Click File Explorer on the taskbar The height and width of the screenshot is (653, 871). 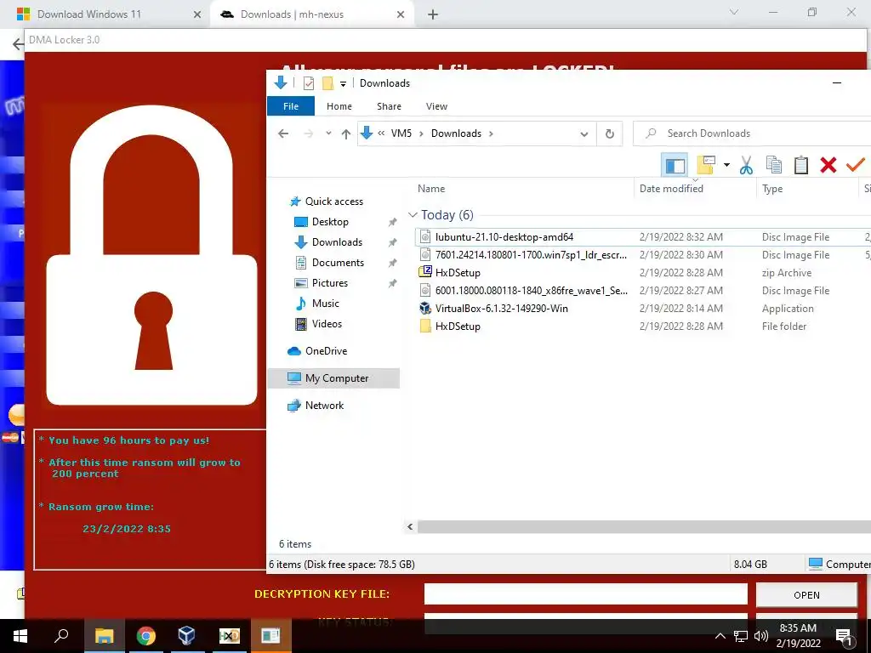[104, 636]
